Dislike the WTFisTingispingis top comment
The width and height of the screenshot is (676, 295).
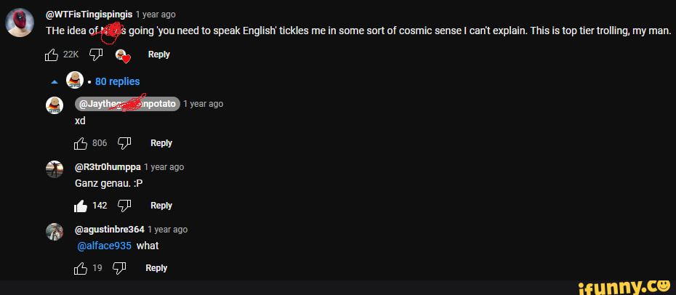(95, 55)
